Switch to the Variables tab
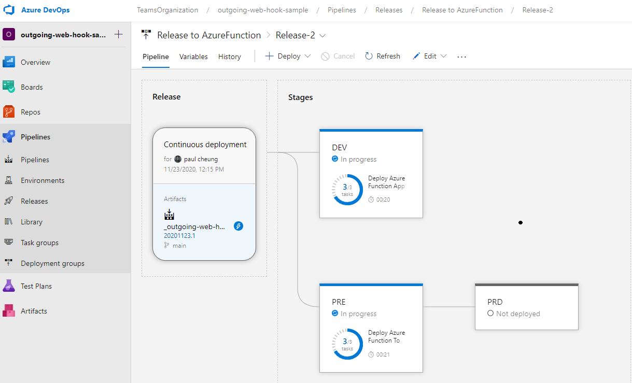The height and width of the screenshot is (383, 632). 193,56
